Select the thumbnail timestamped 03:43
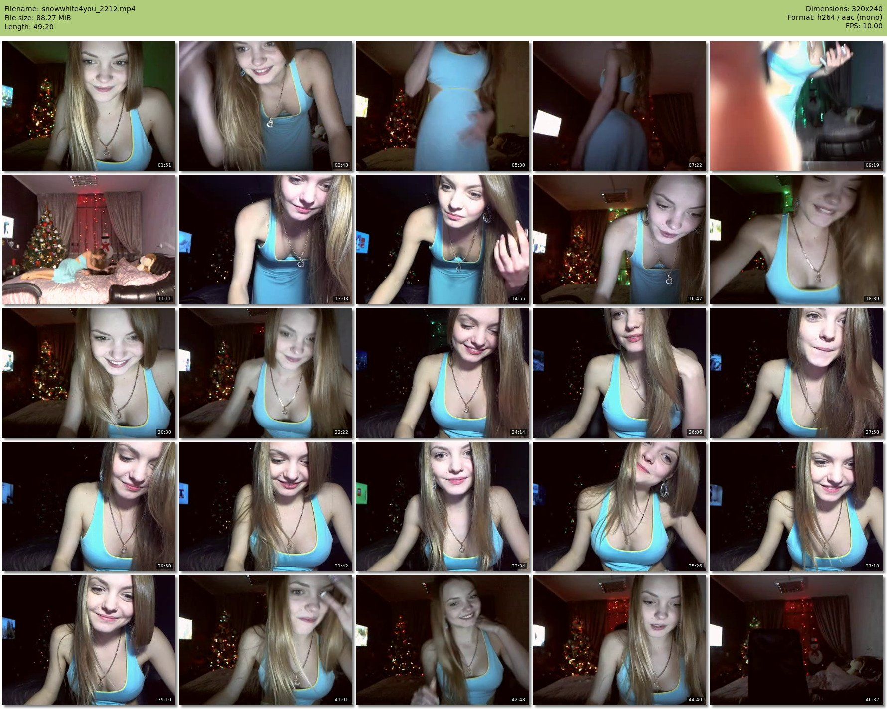887x709 pixels. (x=266, y=106)
